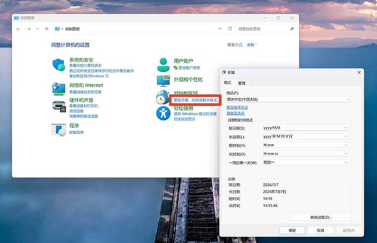Click the 取消 button

[320, 230]
